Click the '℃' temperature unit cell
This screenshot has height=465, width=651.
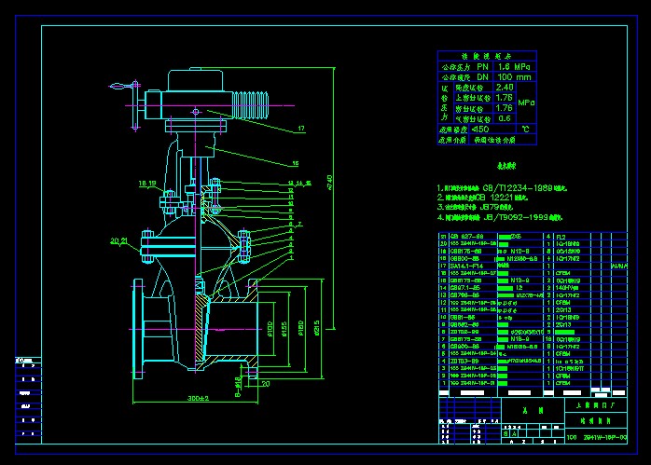point(526,130)
